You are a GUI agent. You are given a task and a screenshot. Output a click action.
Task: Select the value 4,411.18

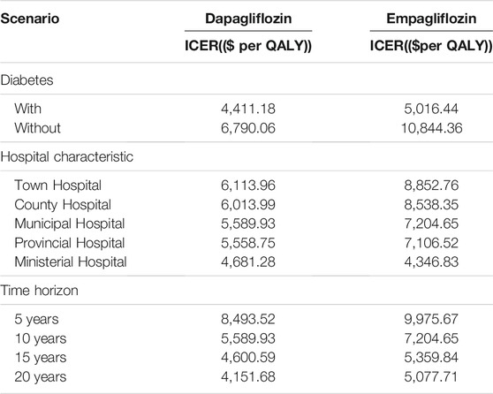248,109
